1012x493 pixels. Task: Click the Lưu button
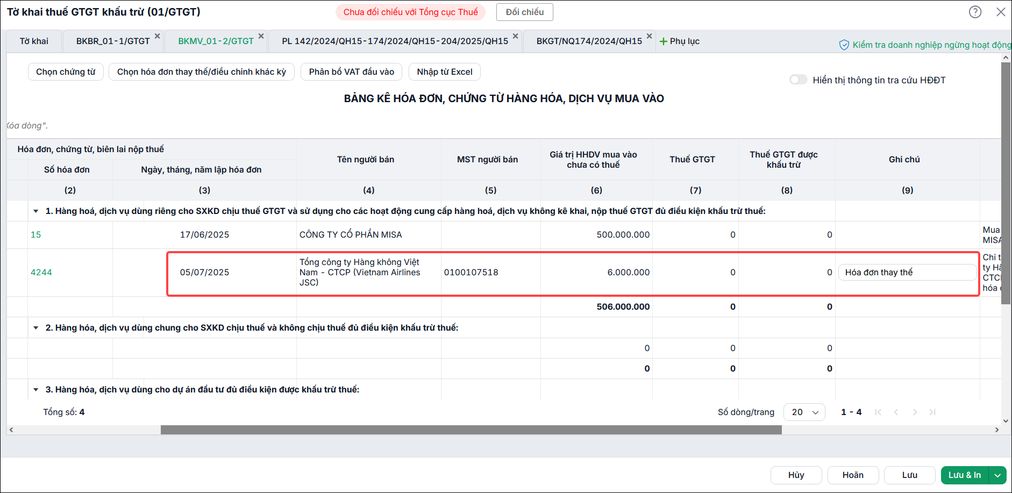(x=910, y=475)
